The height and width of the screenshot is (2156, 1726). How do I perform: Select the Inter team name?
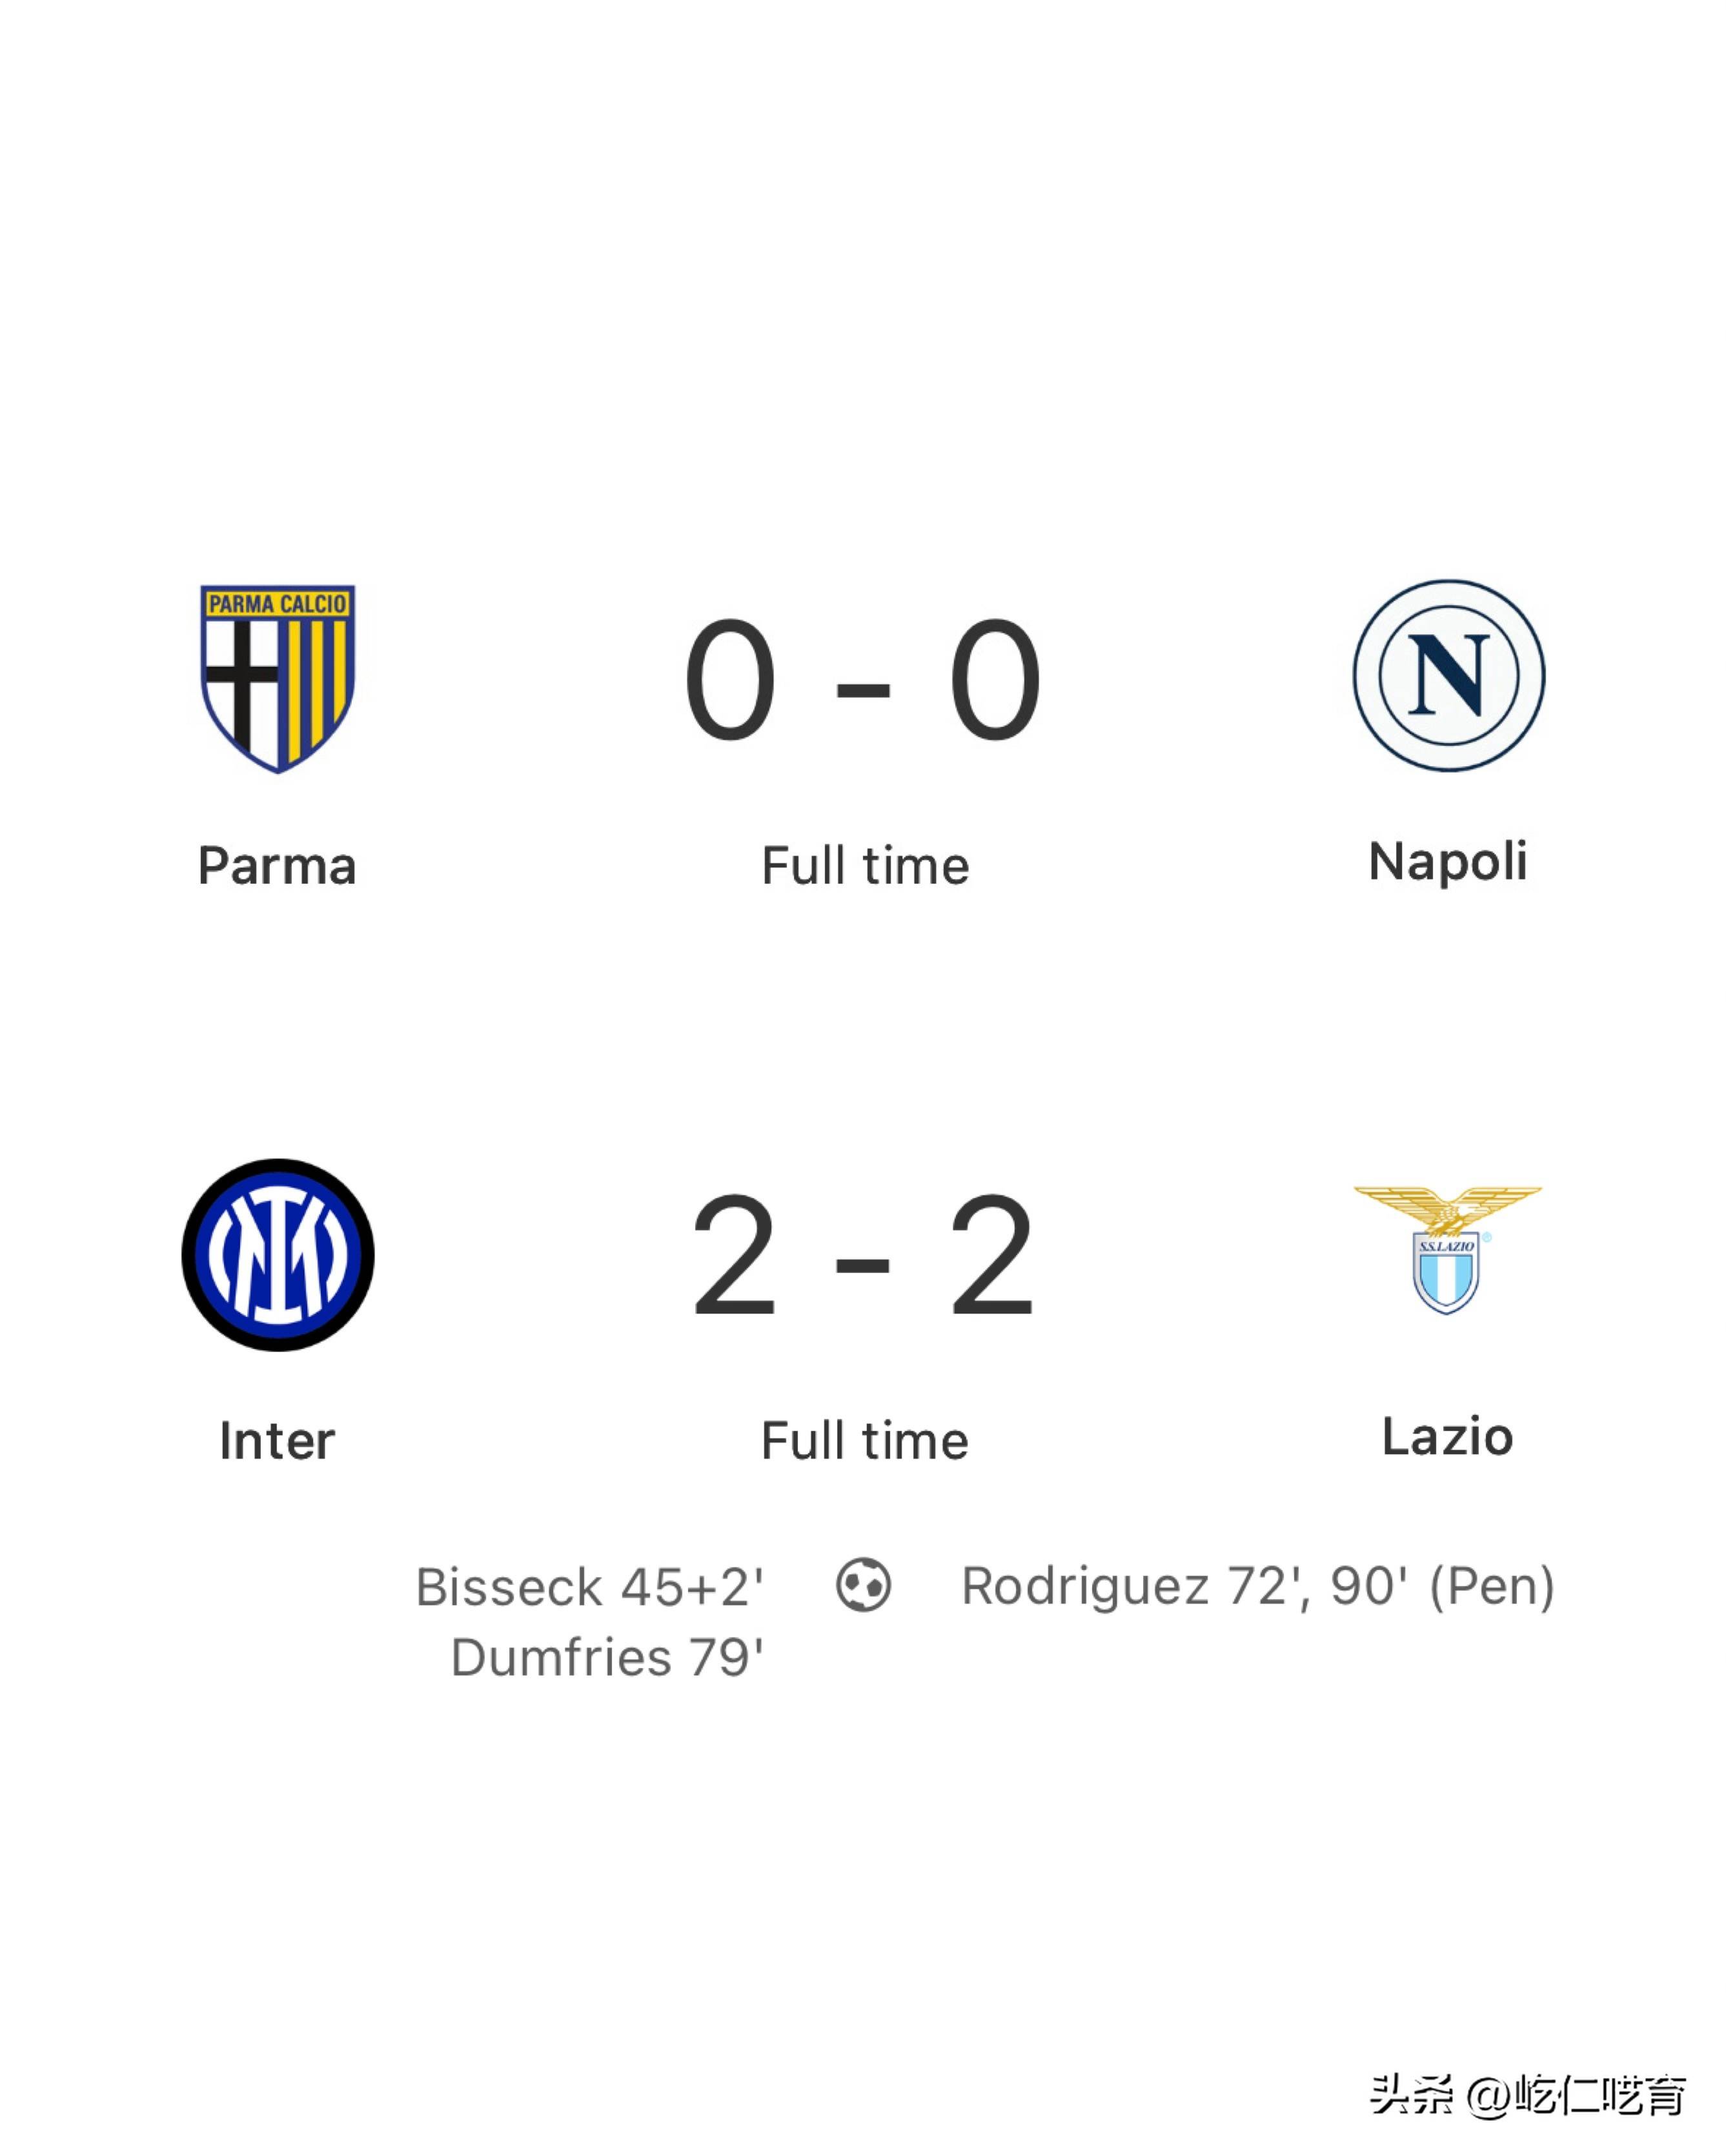coord(277,1441)
